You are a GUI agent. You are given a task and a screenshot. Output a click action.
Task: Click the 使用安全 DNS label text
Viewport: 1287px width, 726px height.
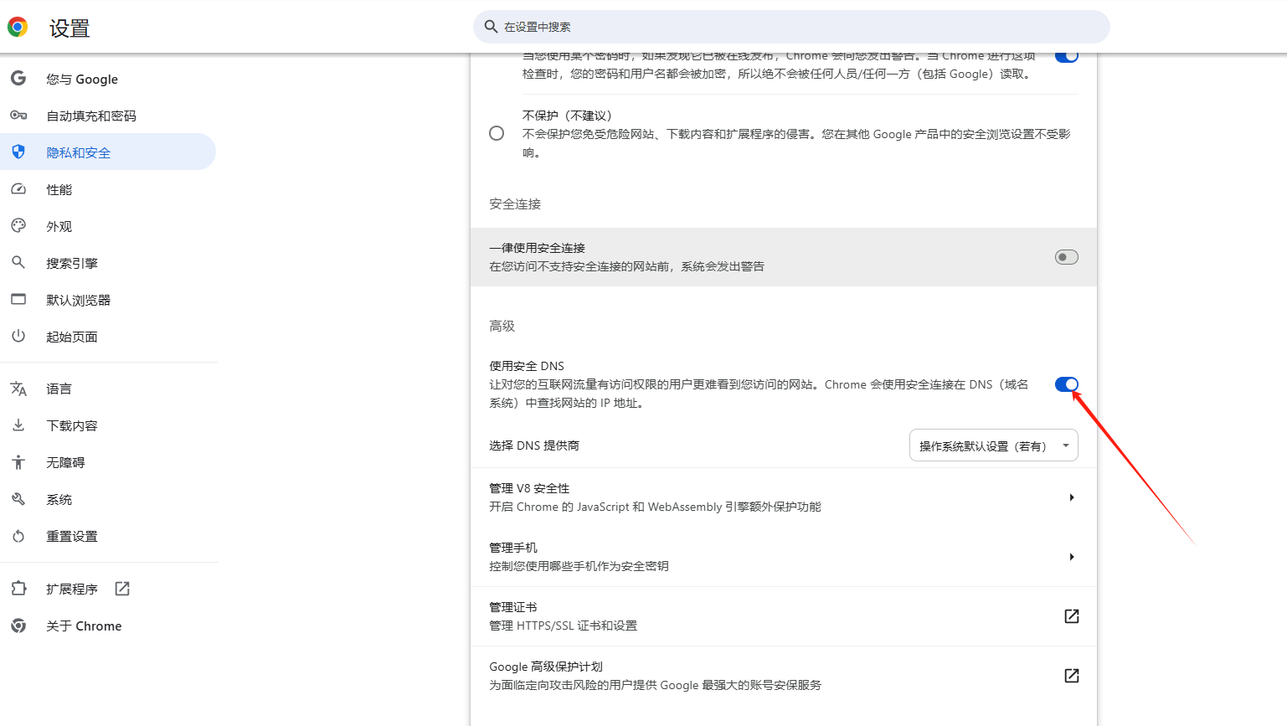click(527, 366)
